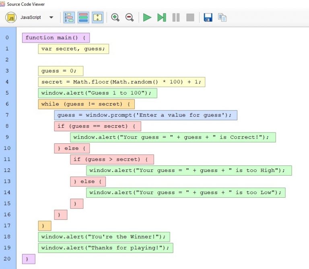Screen dimensions: 309x269
Task: Select the Math.floor secret assignment line
Action: (x=122, y=82)
